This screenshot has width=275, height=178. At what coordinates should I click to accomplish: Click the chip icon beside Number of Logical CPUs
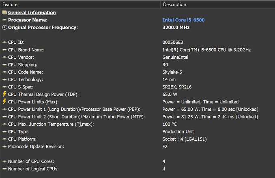tap(4, 169)
